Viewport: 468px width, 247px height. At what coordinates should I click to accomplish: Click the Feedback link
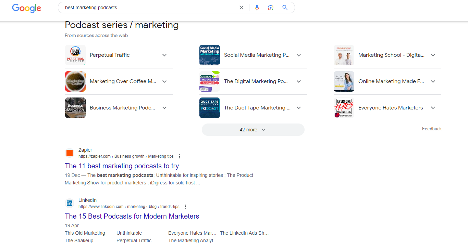[x=432, y=129]
